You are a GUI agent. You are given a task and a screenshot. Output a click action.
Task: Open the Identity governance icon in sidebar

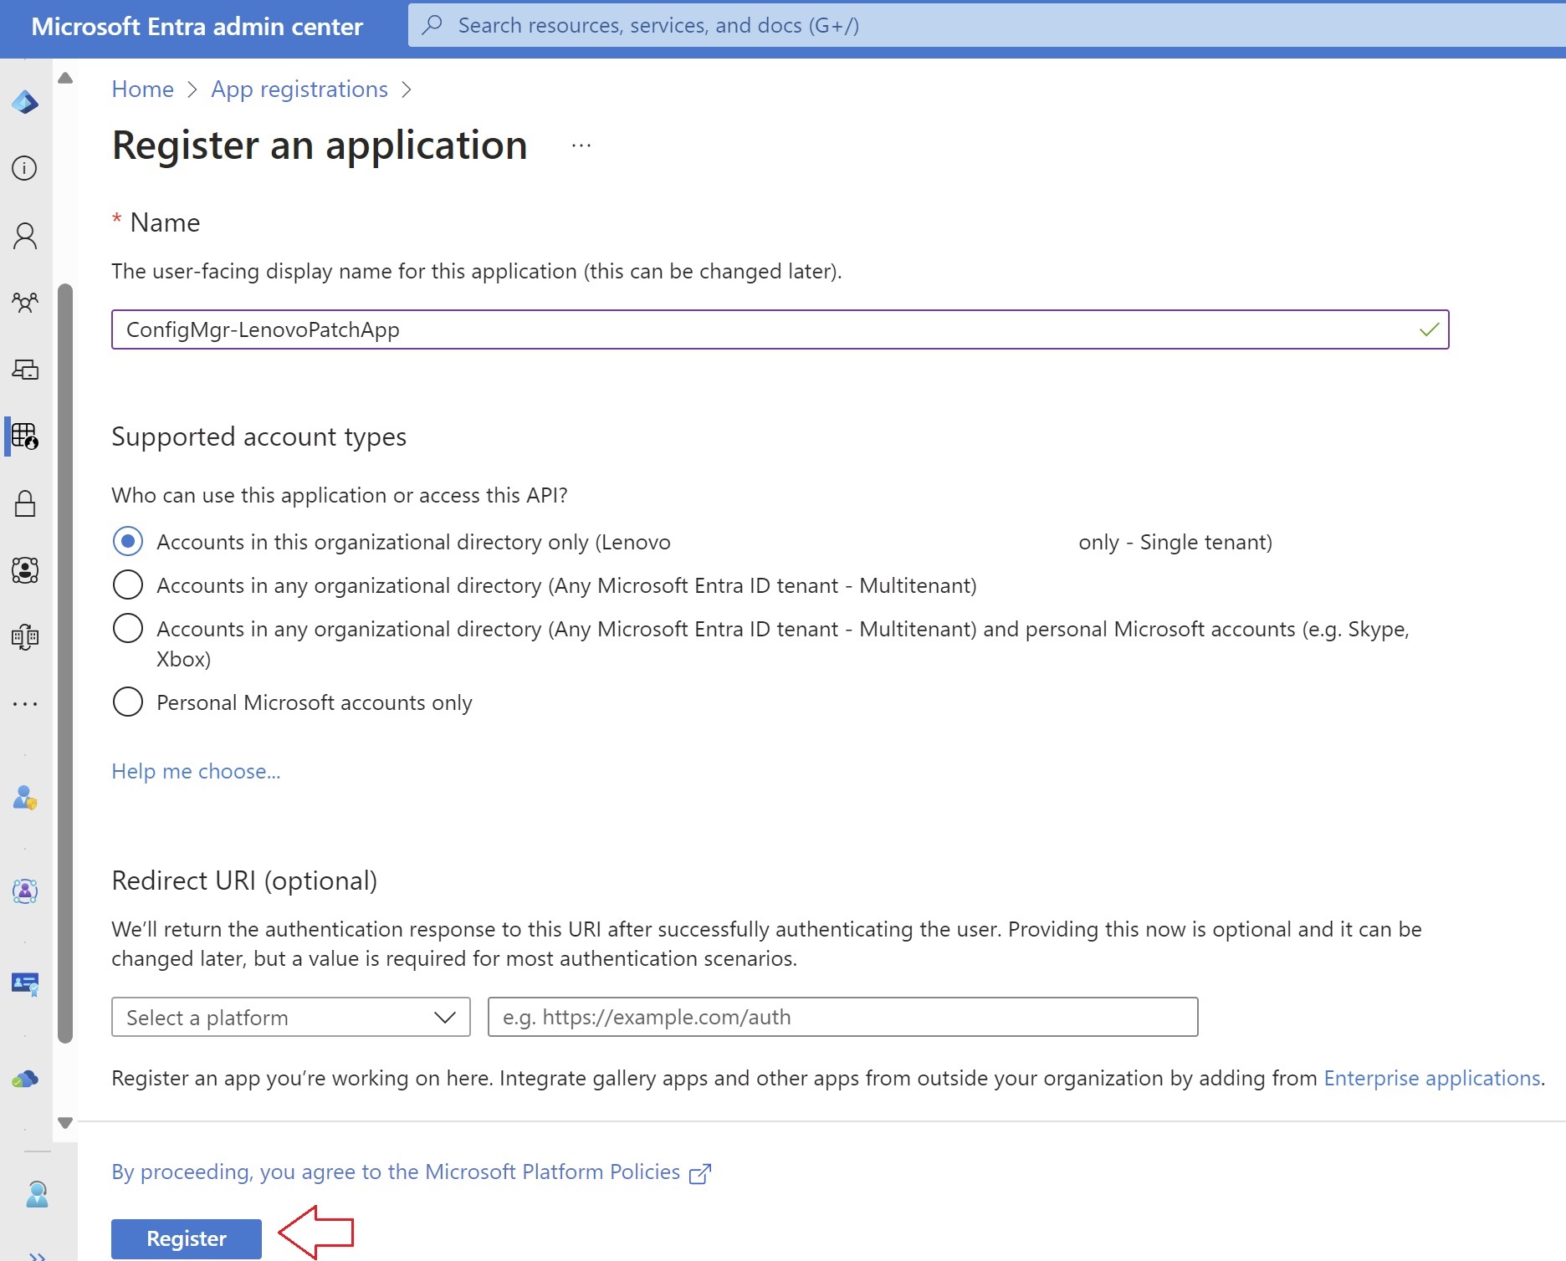(25, 570)
